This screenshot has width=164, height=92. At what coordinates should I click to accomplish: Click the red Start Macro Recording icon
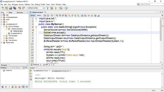89,16
